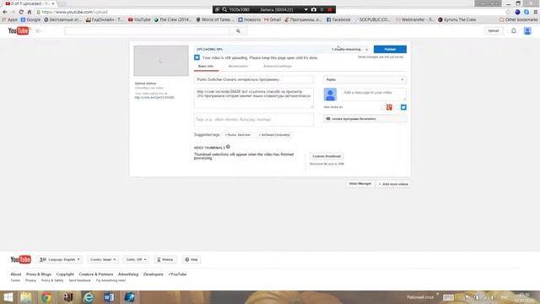Click the History button in the footer

click(x=165, y=259)
